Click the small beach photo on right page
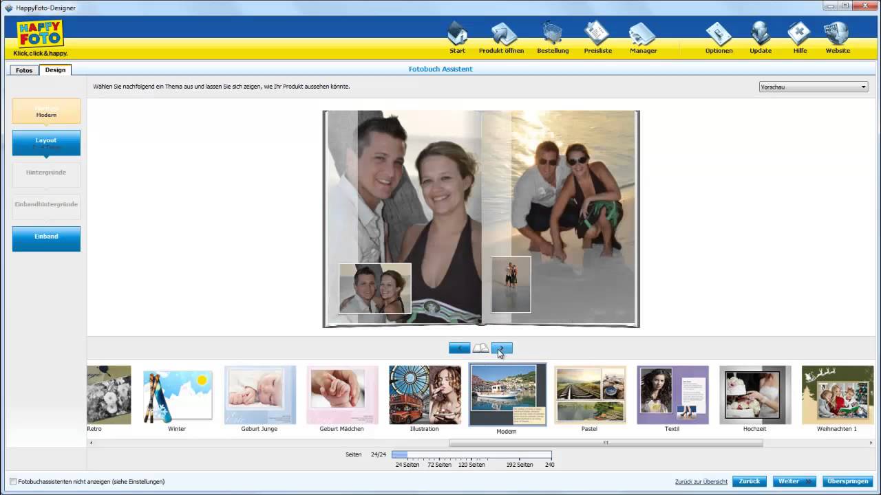The width and height of the screenshot is (881, 495). tap(511, 285)
